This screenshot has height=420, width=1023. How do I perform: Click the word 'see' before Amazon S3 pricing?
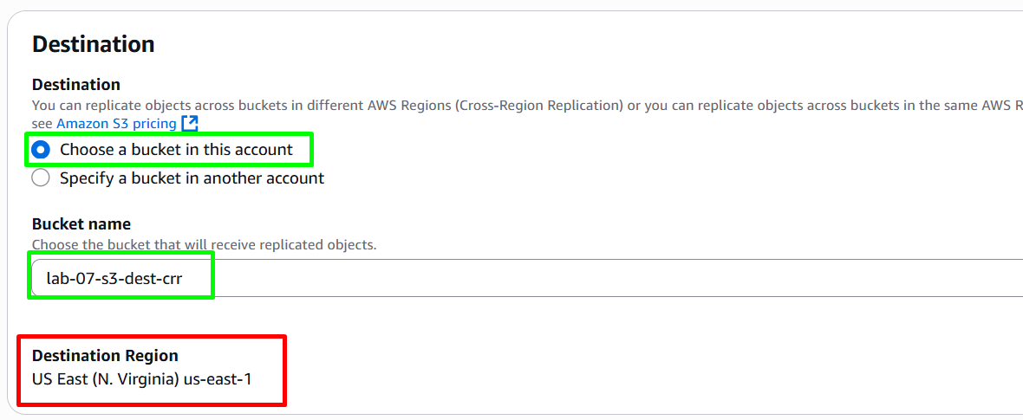(42, 123)
